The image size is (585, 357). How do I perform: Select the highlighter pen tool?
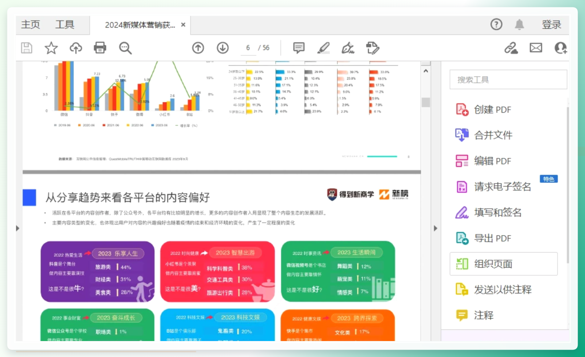coord(323,48)
